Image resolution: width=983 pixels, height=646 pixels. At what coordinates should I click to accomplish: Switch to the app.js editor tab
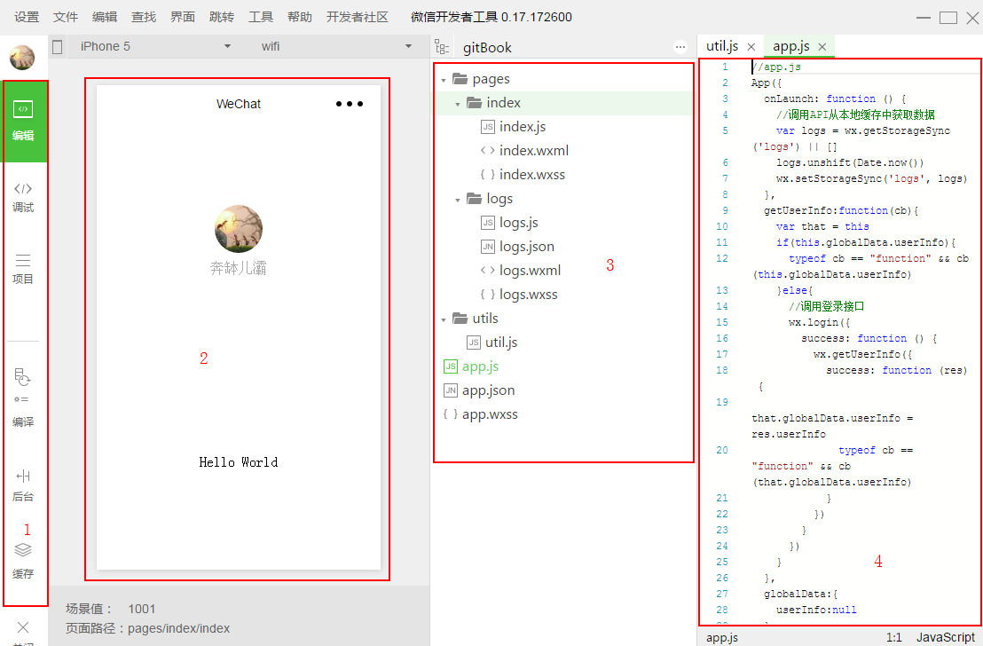point(791,46)
